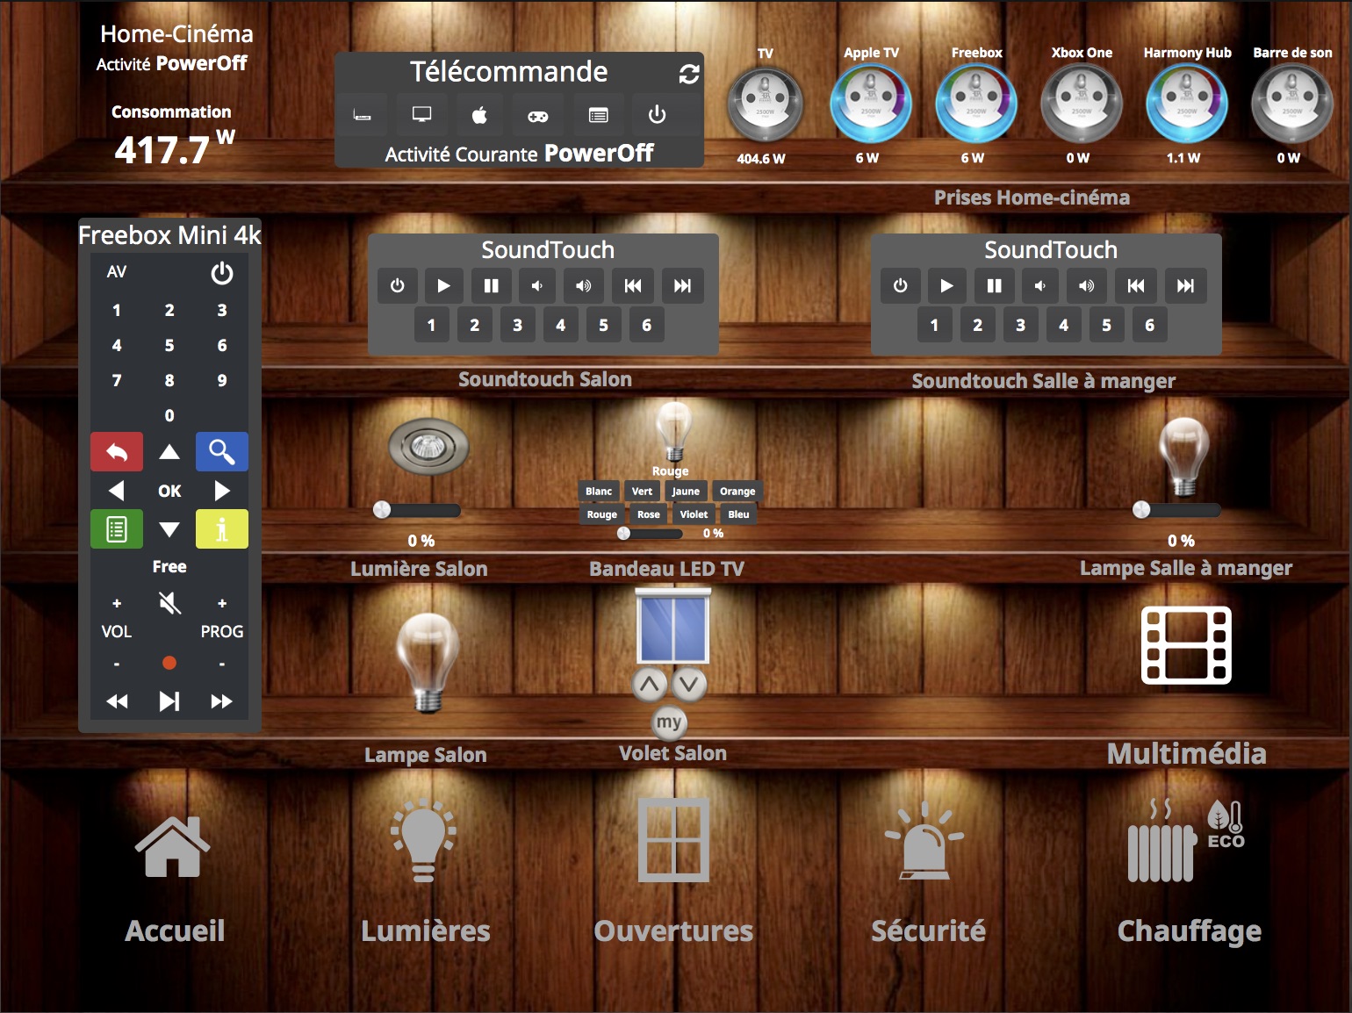Viewport: 1352px width, 1013px height.
Task: Set LED strip color to Blanc
Action: pyautogui.click(x=599, y=491)
